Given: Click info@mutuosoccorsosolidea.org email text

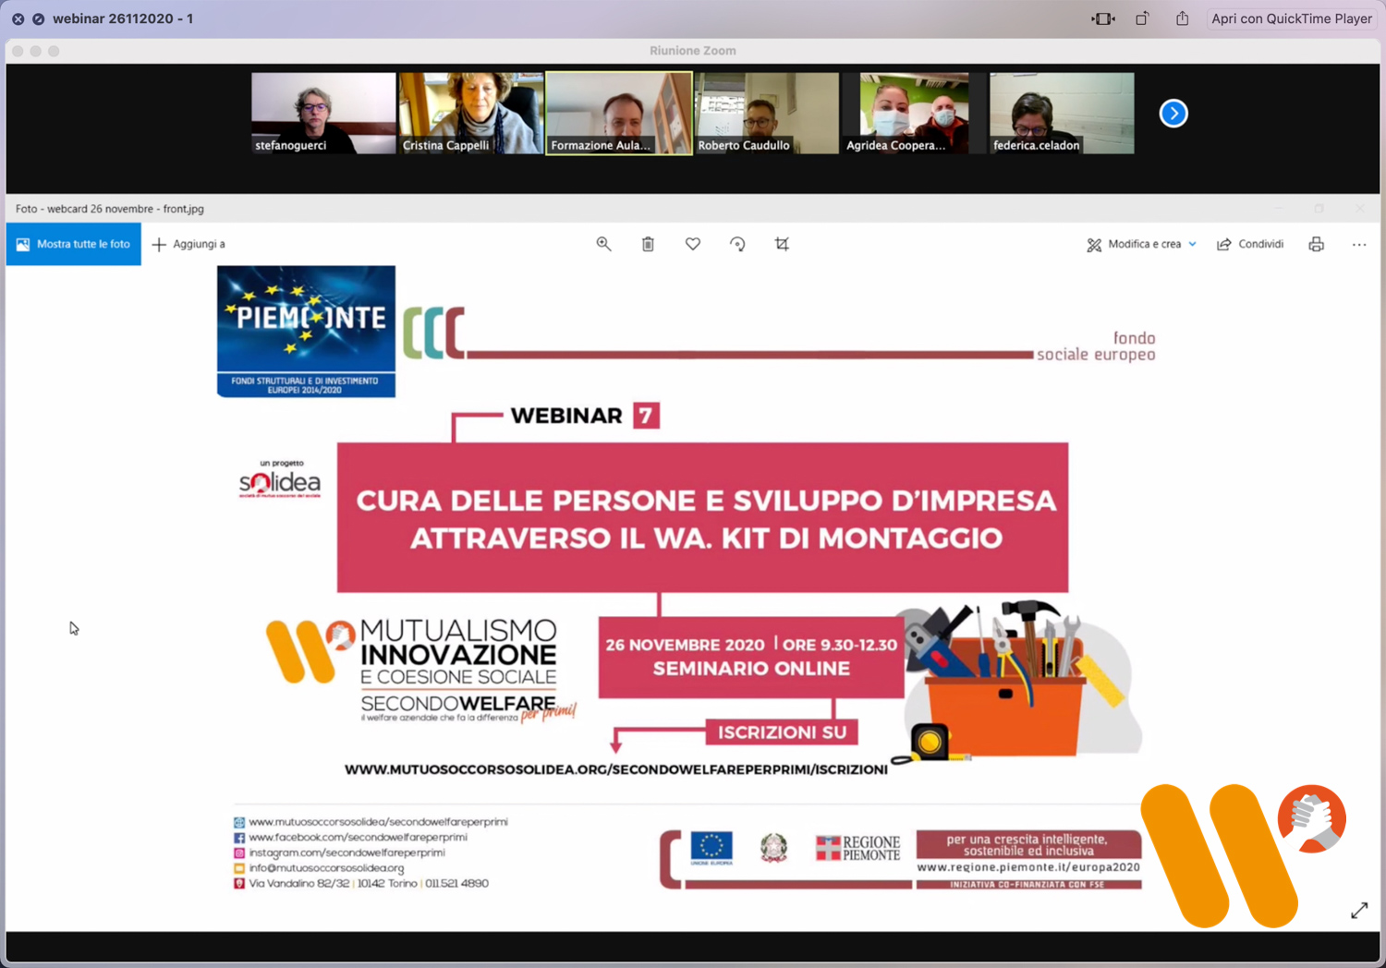Looking at the screenshot, I should tap(326, 868).
